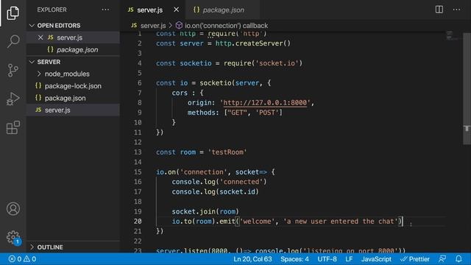Open editor more actions ellipsis
Viewport: 471px width, 265px height.
pyautogui.click(x=456, y=10)
